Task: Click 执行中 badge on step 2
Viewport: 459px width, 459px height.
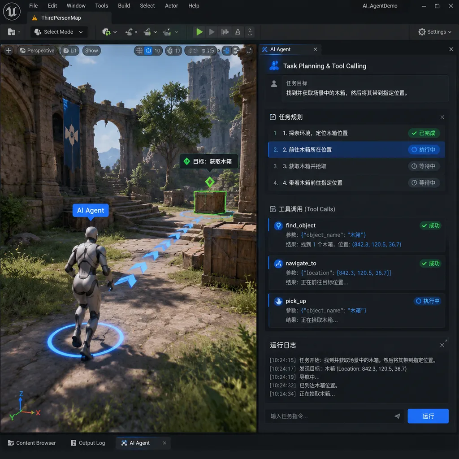Action: (x=424, y=150)
